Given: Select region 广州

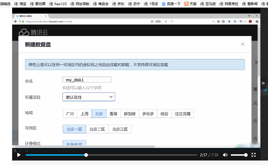Looking at the screenshot, I should [70, 113].
